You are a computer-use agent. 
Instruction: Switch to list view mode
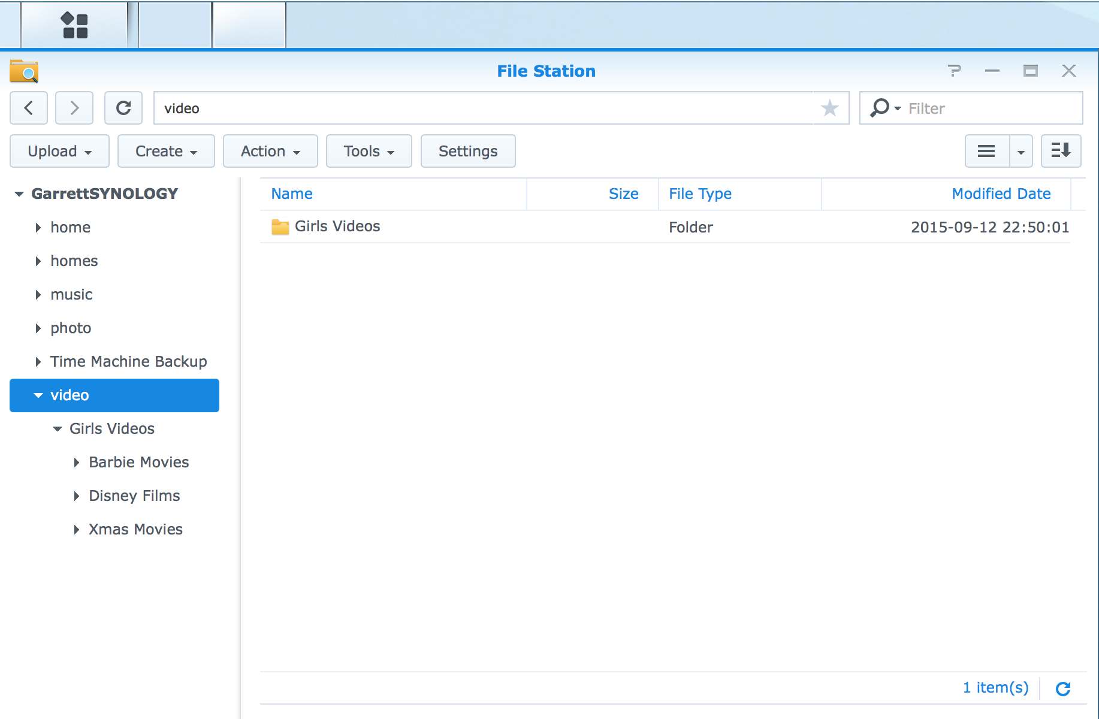[x=987, y=151]
